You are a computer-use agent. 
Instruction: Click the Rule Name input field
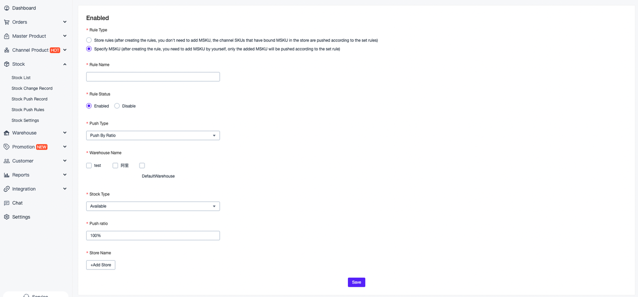pyautogui.click(x=153, y=77)
